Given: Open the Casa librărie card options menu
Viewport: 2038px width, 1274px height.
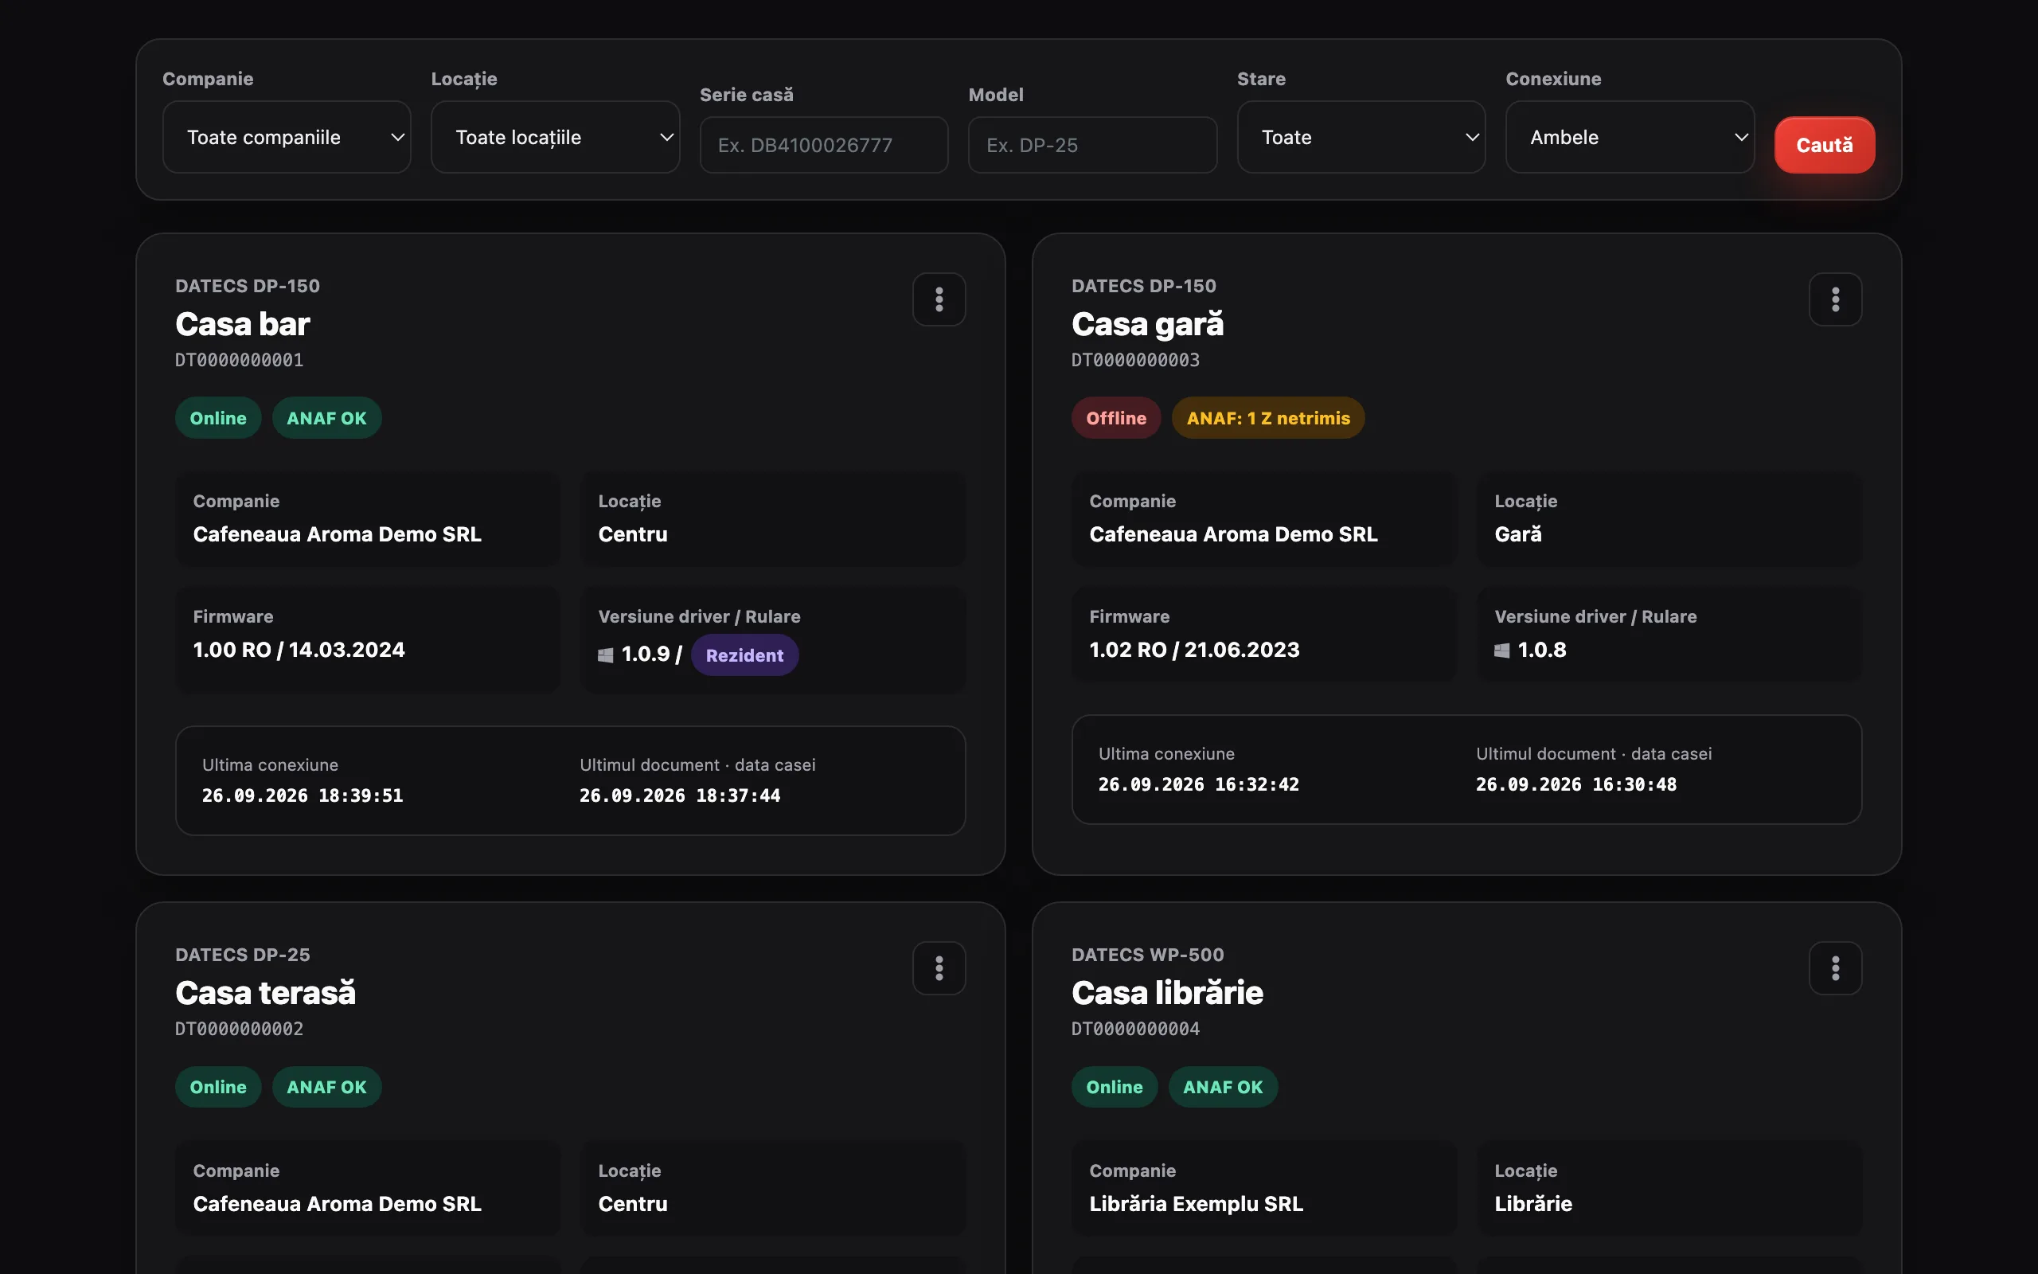Looking at the screenshot, I should tap(1835, 968).
